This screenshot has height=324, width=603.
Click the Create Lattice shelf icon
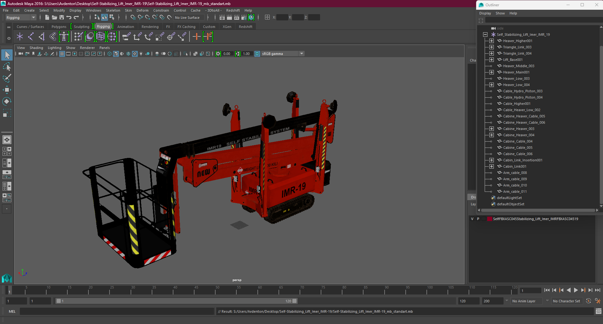pyautogui.click(x=100, y=37)
